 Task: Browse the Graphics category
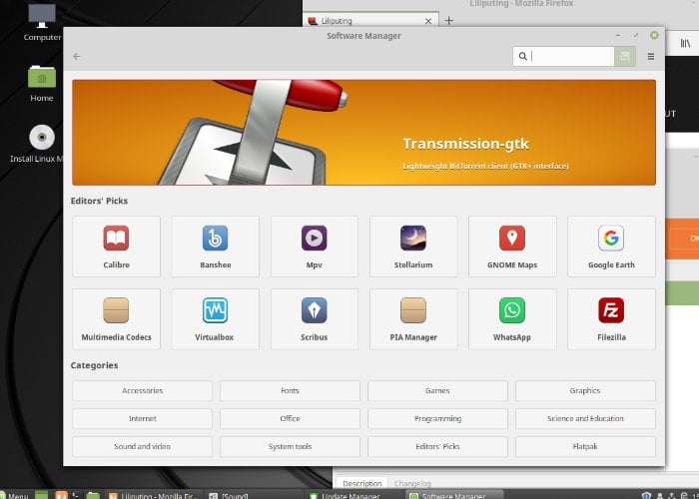pos(585,390)
